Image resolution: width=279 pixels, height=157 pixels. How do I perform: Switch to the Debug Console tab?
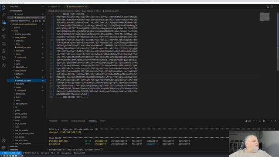coord(78,121)
